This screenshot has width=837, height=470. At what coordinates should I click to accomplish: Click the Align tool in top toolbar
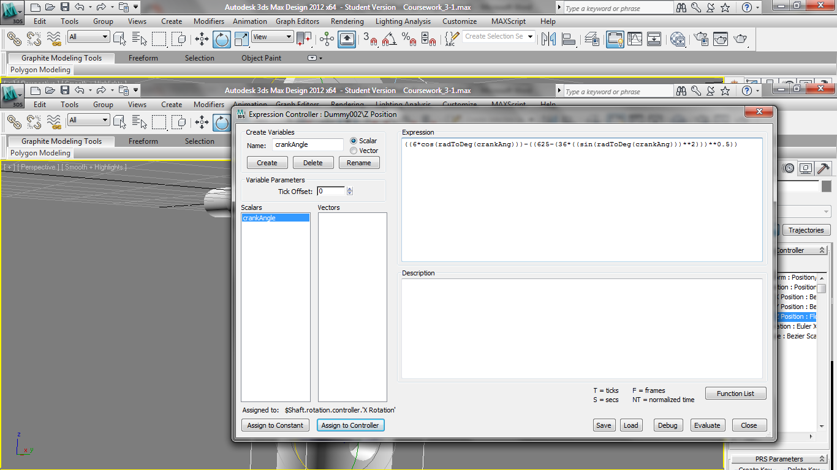[x=568, y=39]
